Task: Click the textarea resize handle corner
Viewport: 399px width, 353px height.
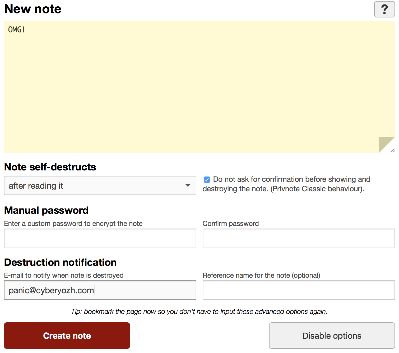Action: (x=393, y=151)
